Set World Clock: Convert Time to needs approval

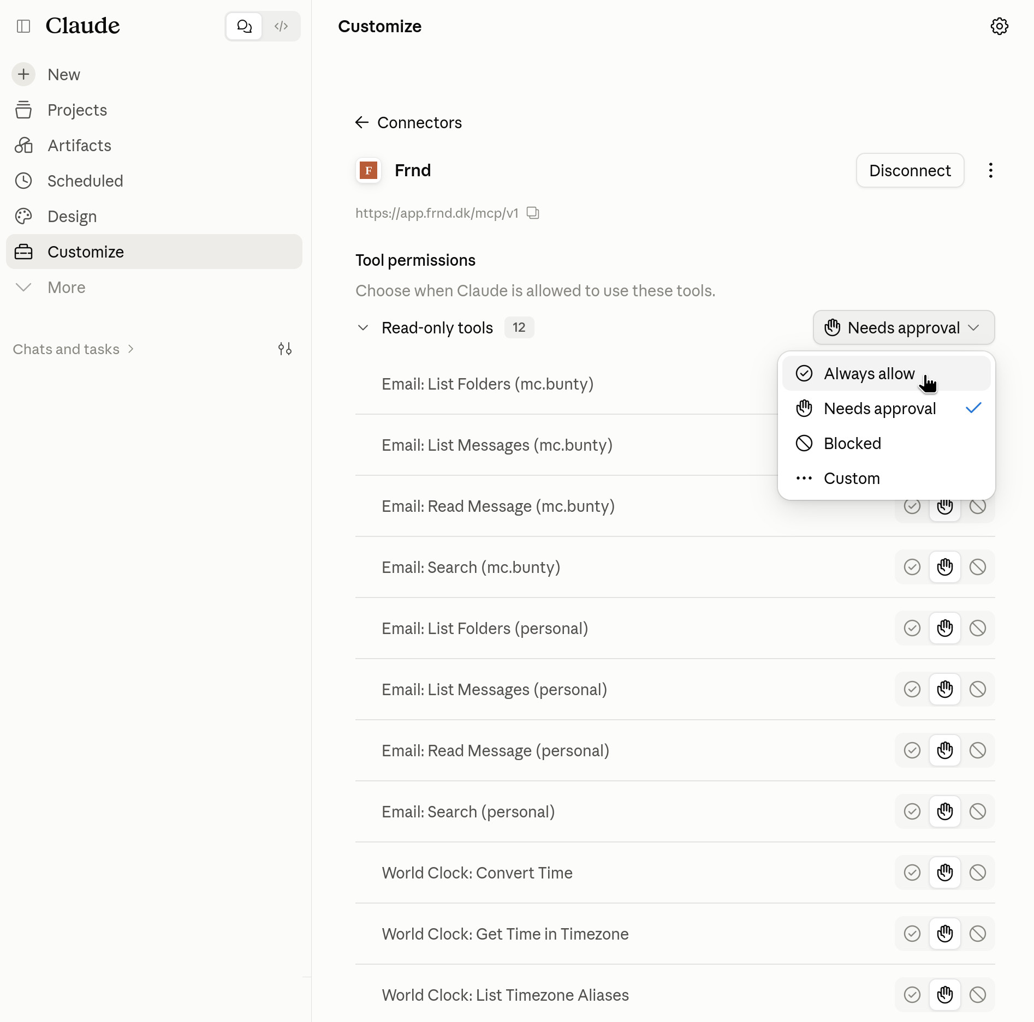tap(944, 872)
